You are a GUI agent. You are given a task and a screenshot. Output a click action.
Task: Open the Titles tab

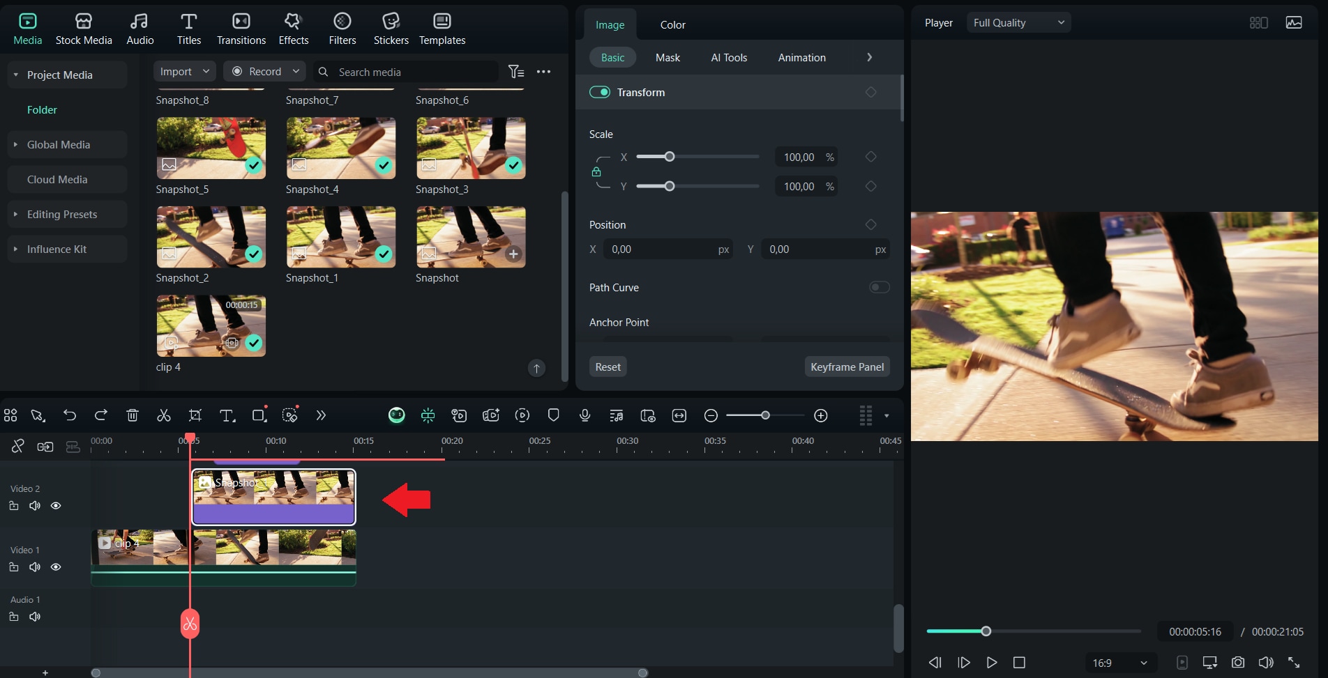(x=189, y=30)
